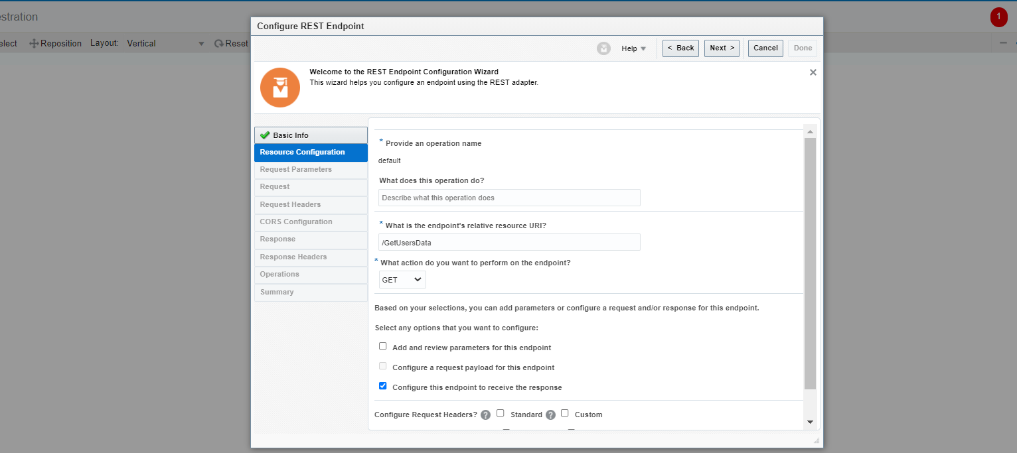
Task: Click the operation description input field
Action: (508, 198)
